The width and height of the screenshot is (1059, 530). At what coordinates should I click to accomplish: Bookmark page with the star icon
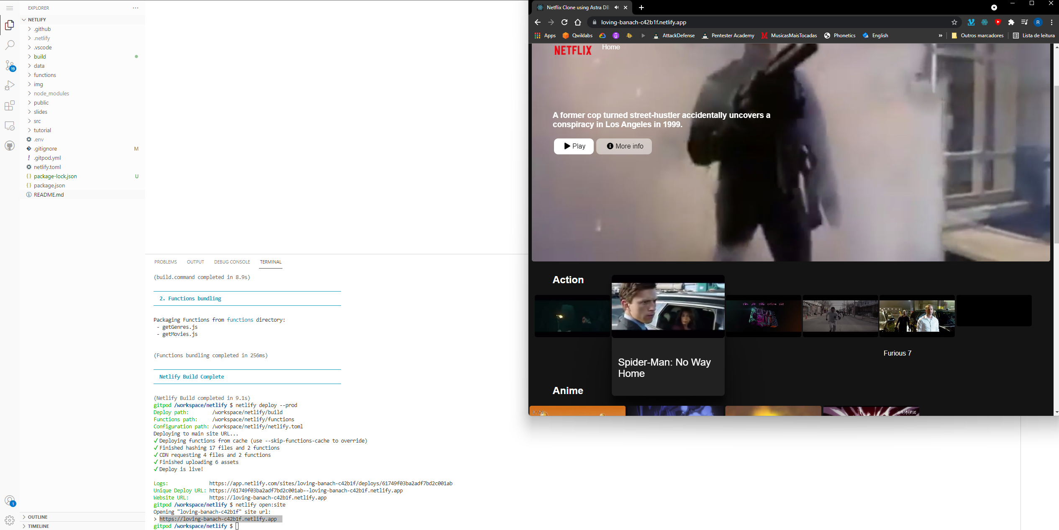click(954, 22)
